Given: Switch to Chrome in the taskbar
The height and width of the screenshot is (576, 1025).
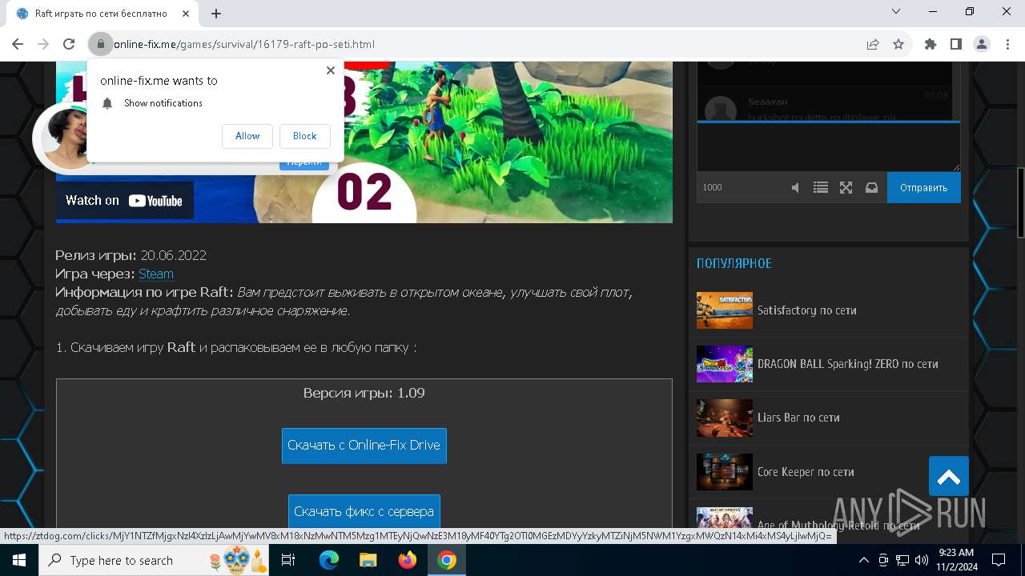Looking at the screenshot, I should point(447,560).
